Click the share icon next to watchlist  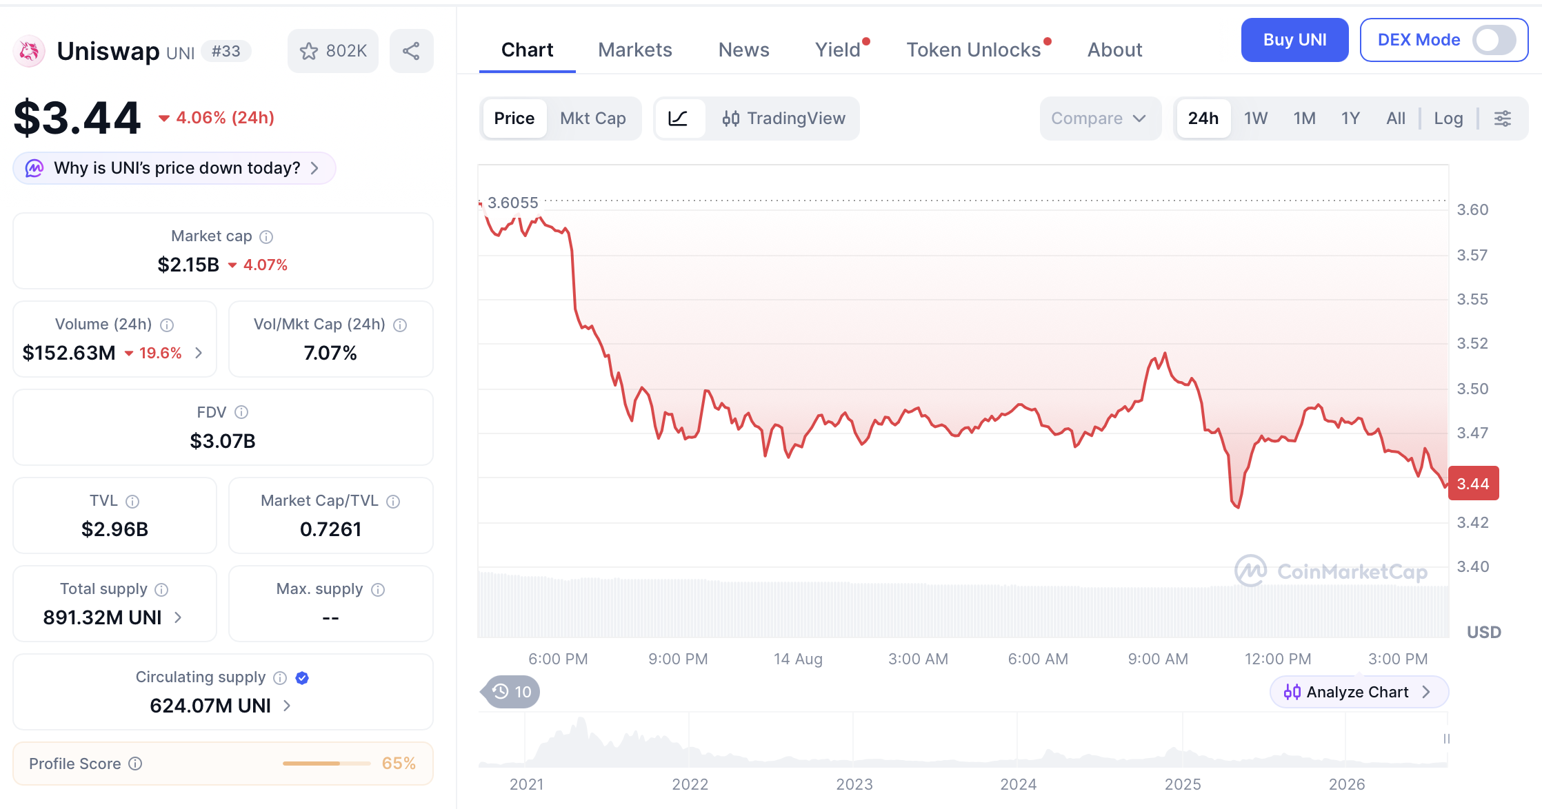coord(411,51)
